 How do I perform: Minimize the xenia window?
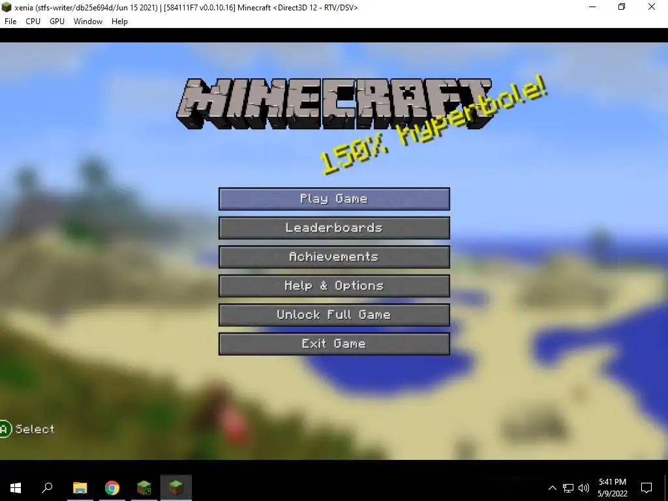tap(592, 7)
